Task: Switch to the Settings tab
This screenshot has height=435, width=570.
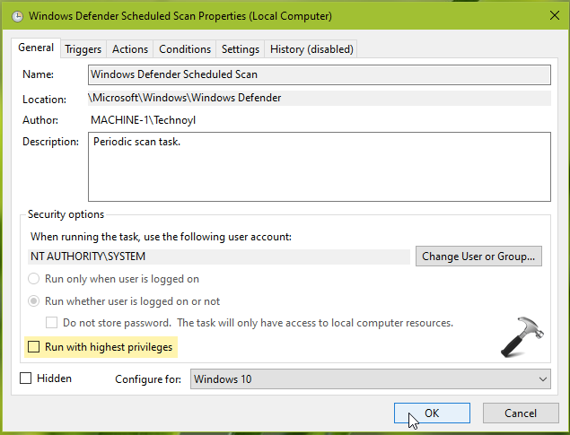Action: (x=240, y=49)
